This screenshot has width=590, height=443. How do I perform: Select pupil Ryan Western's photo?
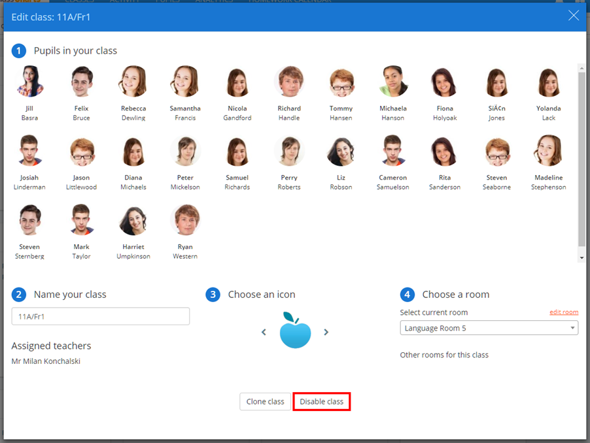(x=185, y=220)
